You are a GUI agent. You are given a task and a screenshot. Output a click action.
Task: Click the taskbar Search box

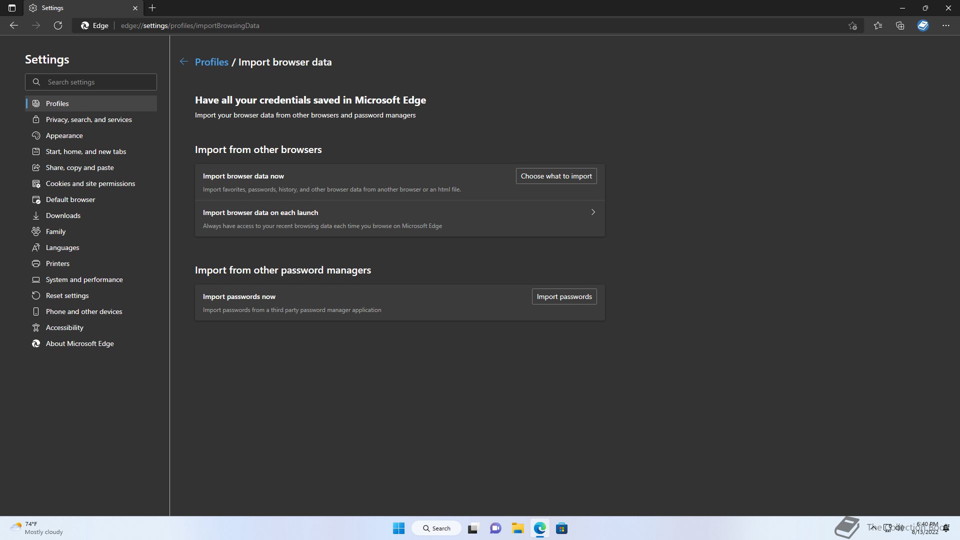[x=436, y=528]
